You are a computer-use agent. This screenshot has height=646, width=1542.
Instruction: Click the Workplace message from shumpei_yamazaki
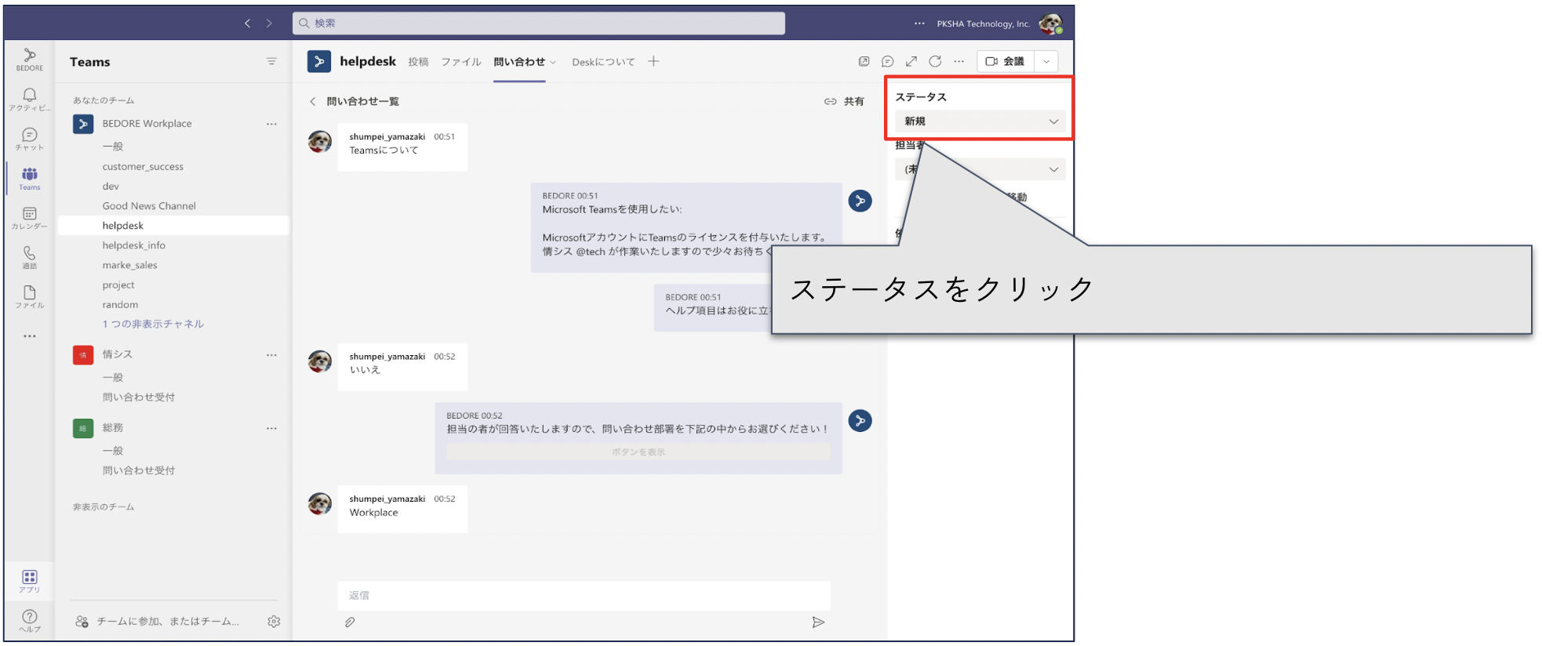click(402, 509)
